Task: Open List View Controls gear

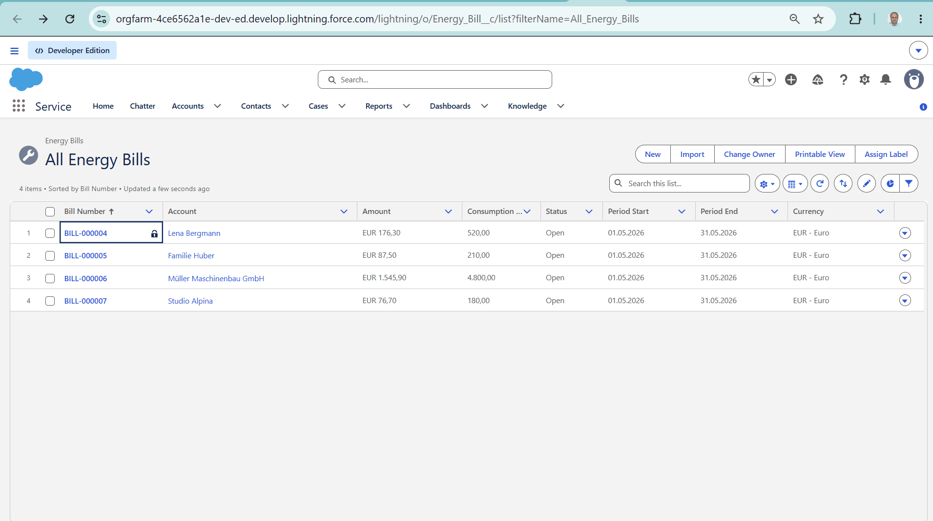Action: [x=767, y=184]
